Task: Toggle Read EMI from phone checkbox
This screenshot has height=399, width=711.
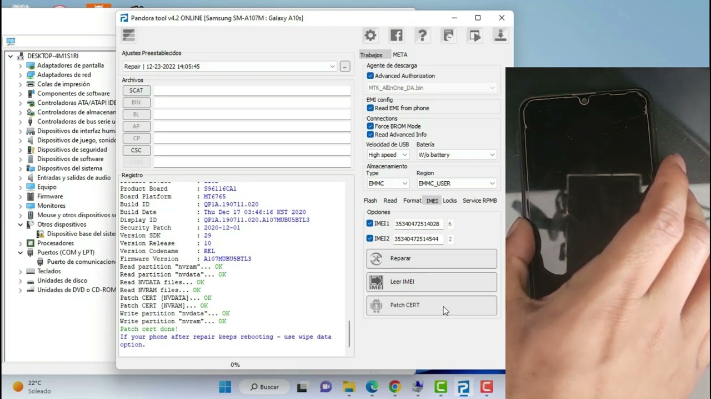Action: [x=370, y=108]
